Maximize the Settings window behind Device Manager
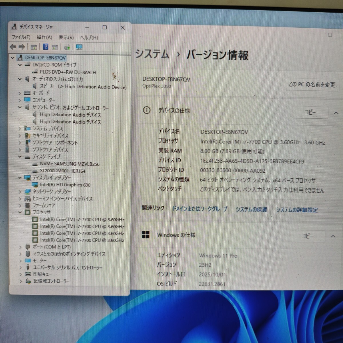The height and width of the screenshot is (343, 343). [330, 35]
